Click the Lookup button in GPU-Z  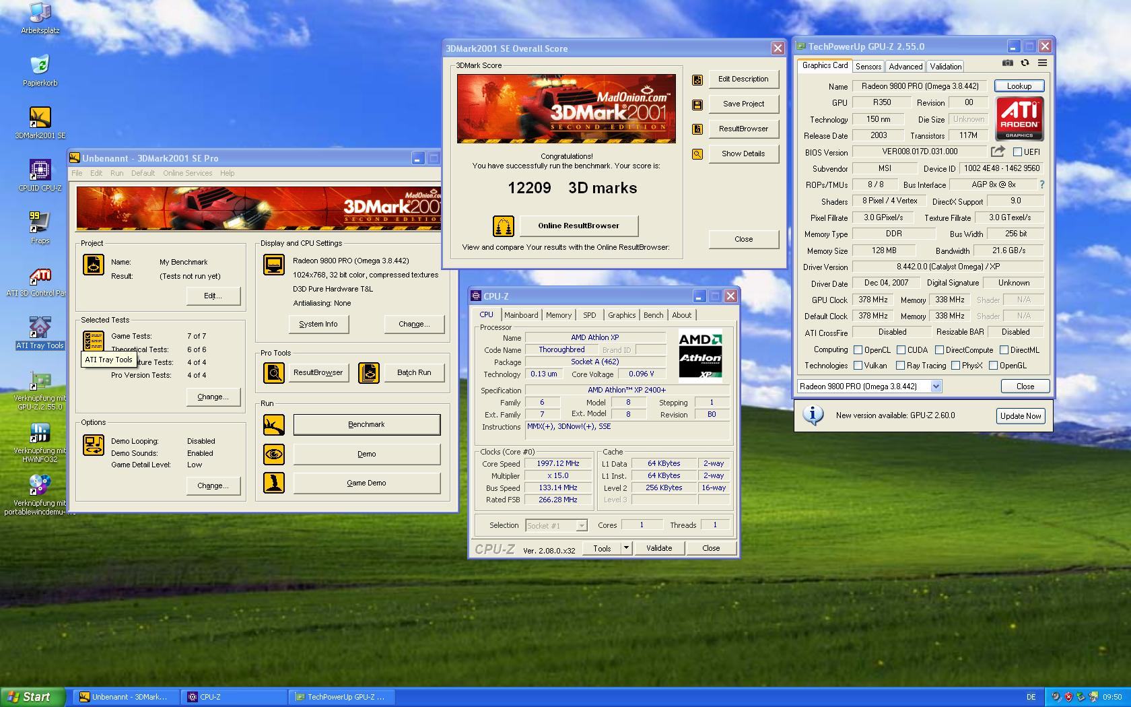tap(1019, 86)
